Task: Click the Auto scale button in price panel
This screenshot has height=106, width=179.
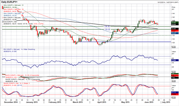Action: pos(174,47)
